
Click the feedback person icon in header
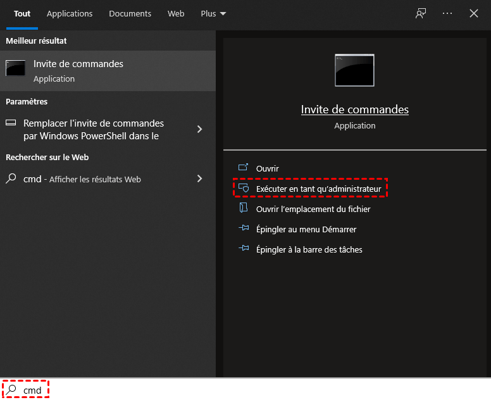(421, 13)
